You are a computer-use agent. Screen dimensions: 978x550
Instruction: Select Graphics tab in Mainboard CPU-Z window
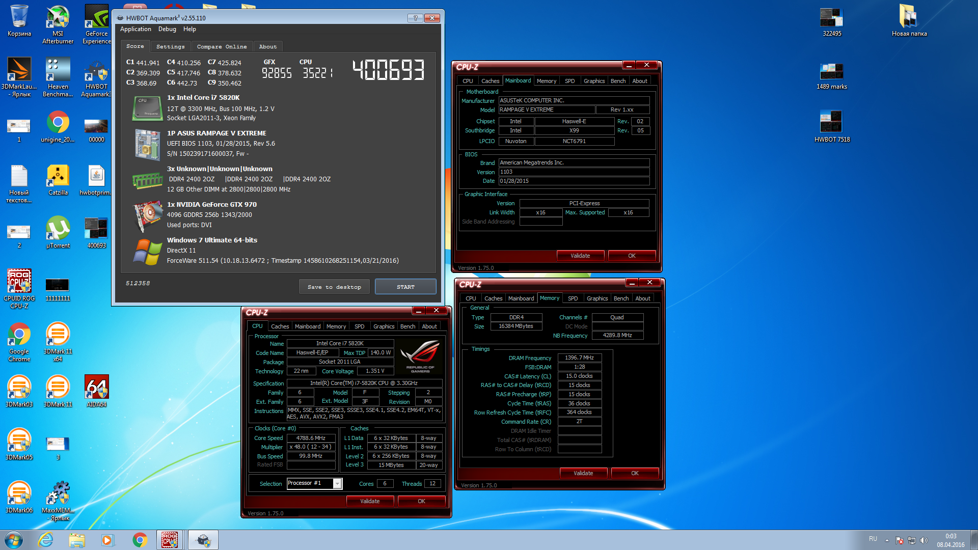tap(594, 81)
